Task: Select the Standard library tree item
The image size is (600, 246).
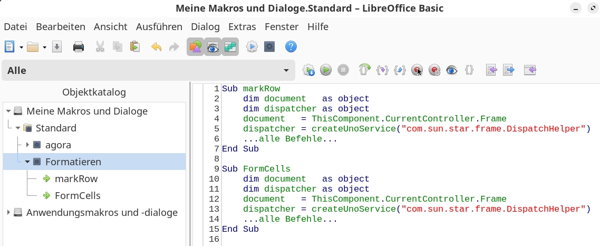Action: click(x=56, y=128)
